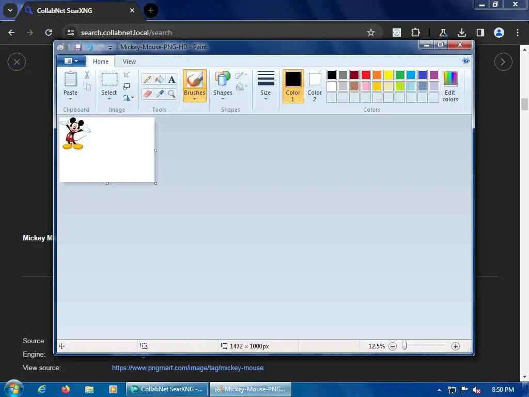
Task: Click the Select rectangle icon
Action: [110, 80]
